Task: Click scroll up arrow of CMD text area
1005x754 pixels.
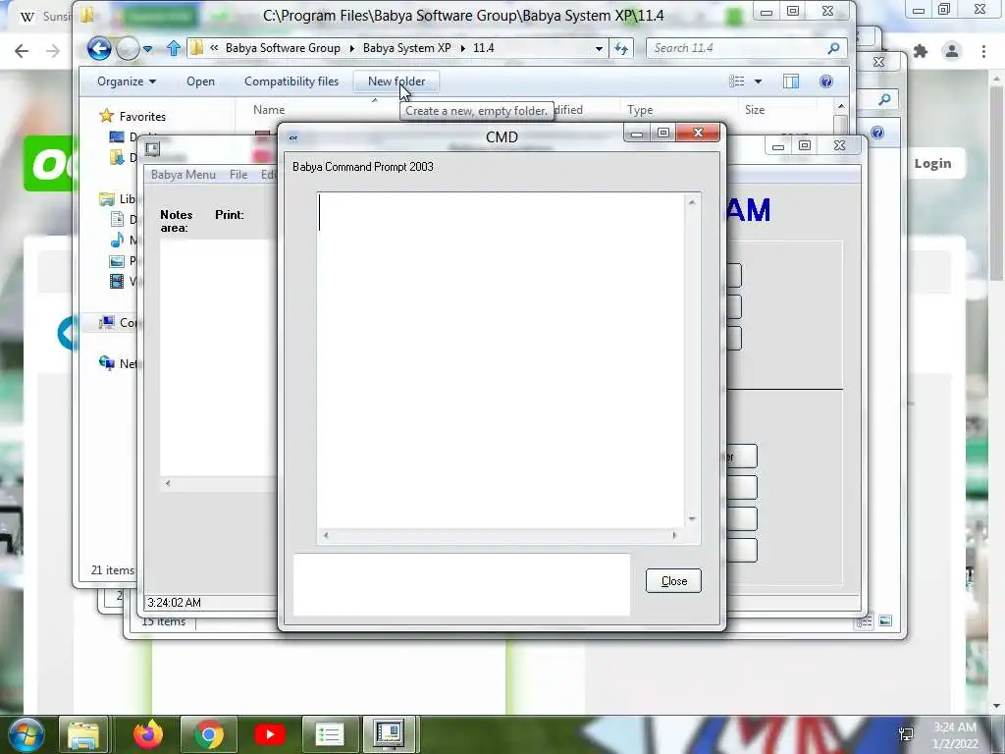Action: (692, 202)
